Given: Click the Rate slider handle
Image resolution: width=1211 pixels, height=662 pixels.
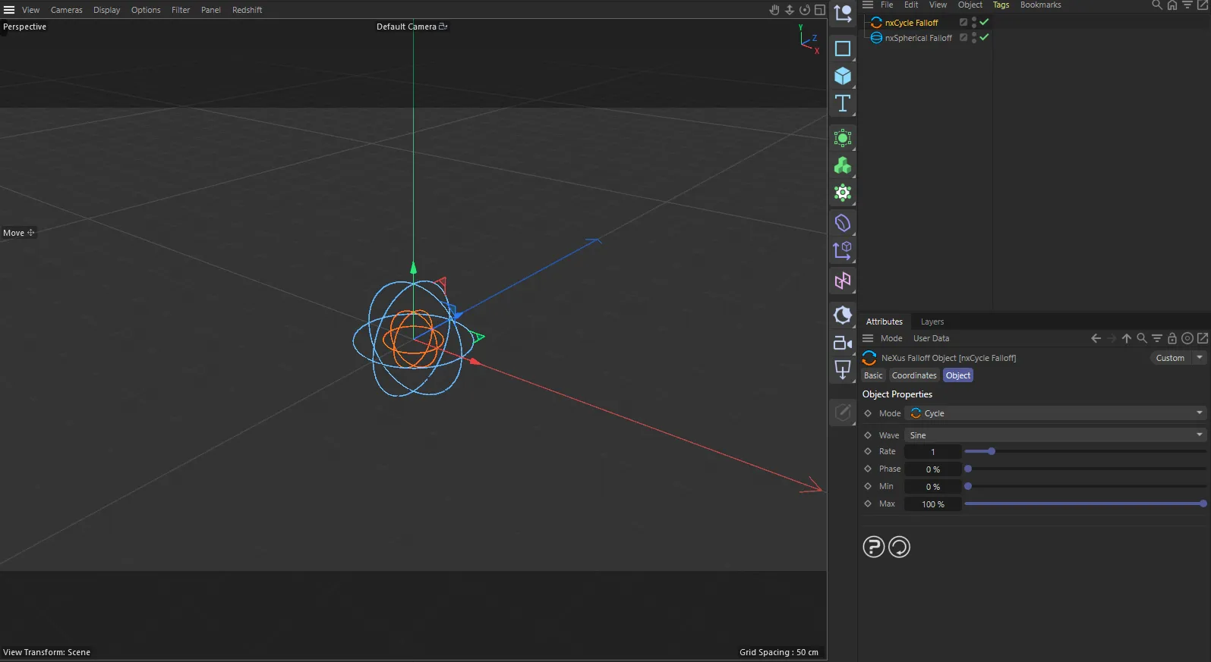Looking at the screenshot, I should pos(992,451).
